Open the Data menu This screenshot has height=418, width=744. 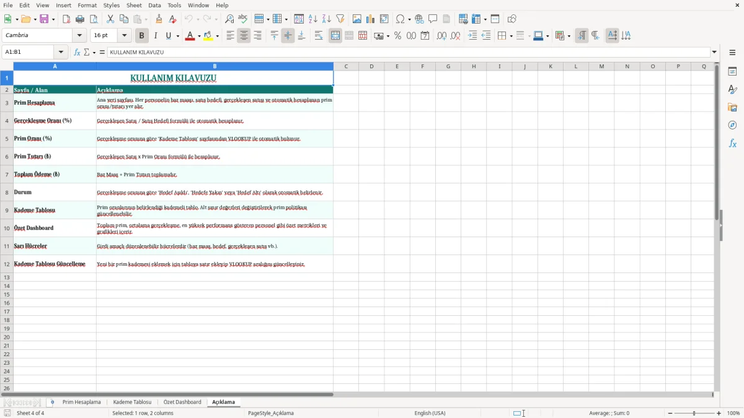[x=154, y=5]
